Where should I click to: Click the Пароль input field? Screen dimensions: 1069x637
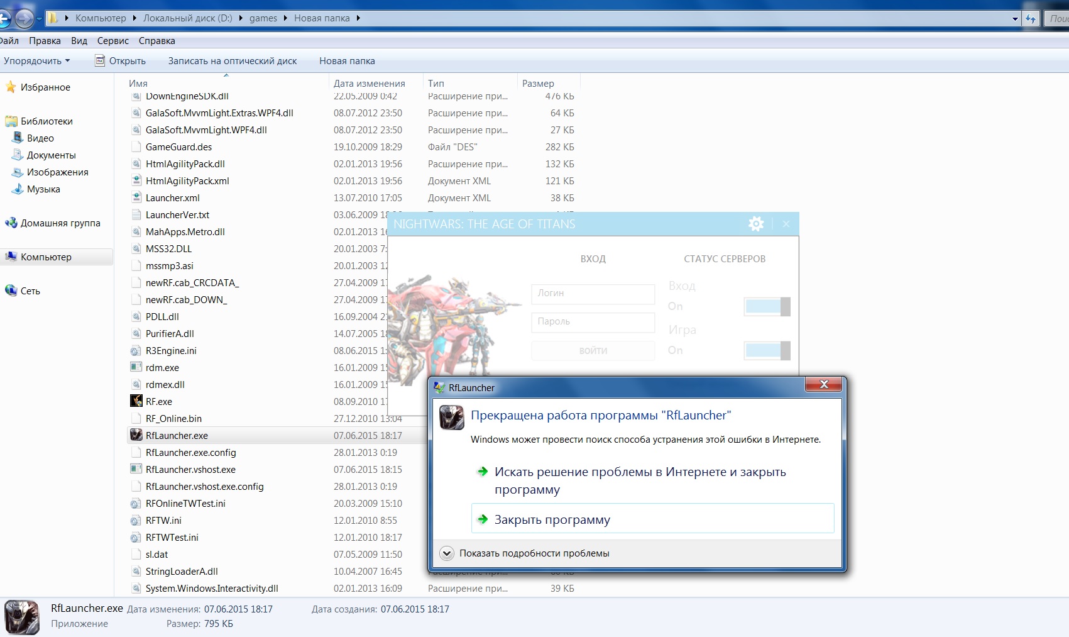pos(593,322)
